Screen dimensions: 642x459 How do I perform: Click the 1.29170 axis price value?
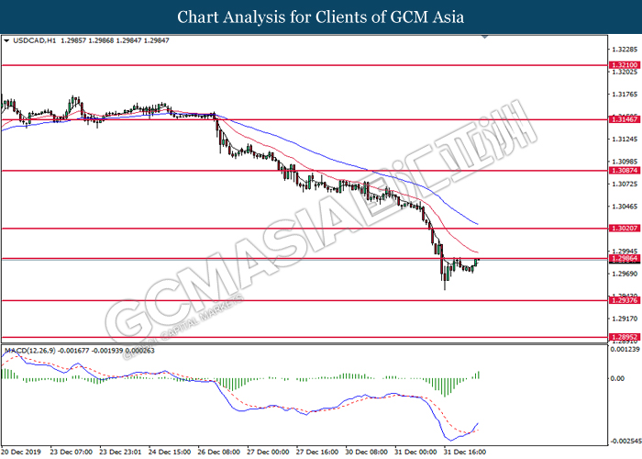(x=625, y=319)
